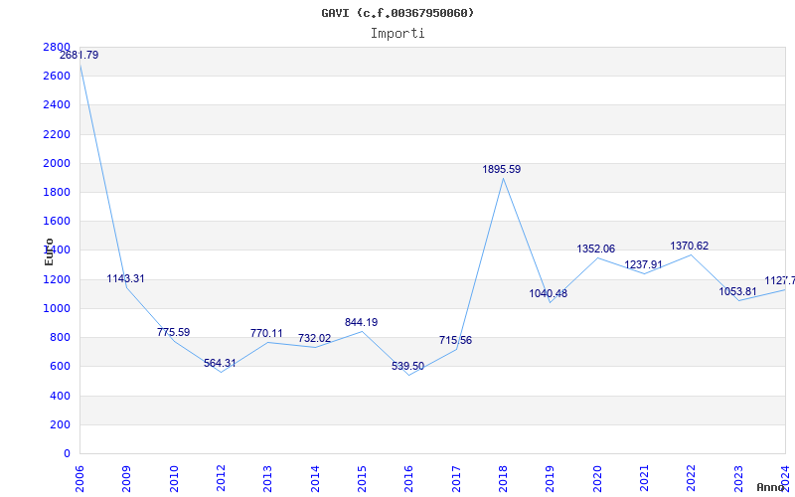Click the x-axis year 2022

coord(691,479)
